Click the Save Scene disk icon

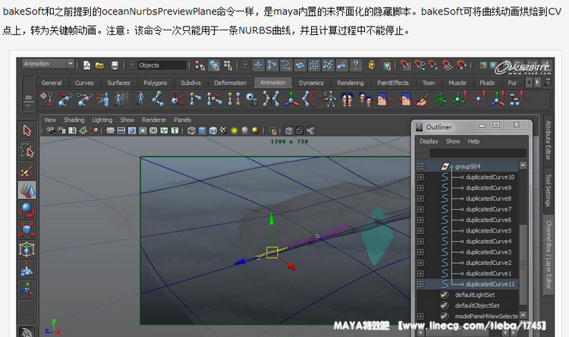(115, 65)
